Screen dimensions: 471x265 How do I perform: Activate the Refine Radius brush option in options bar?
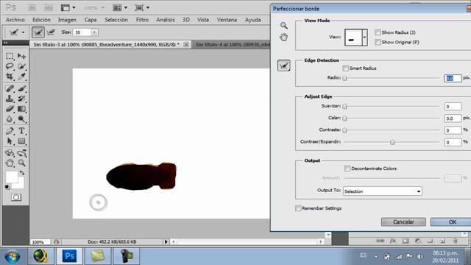pos(38,32)
